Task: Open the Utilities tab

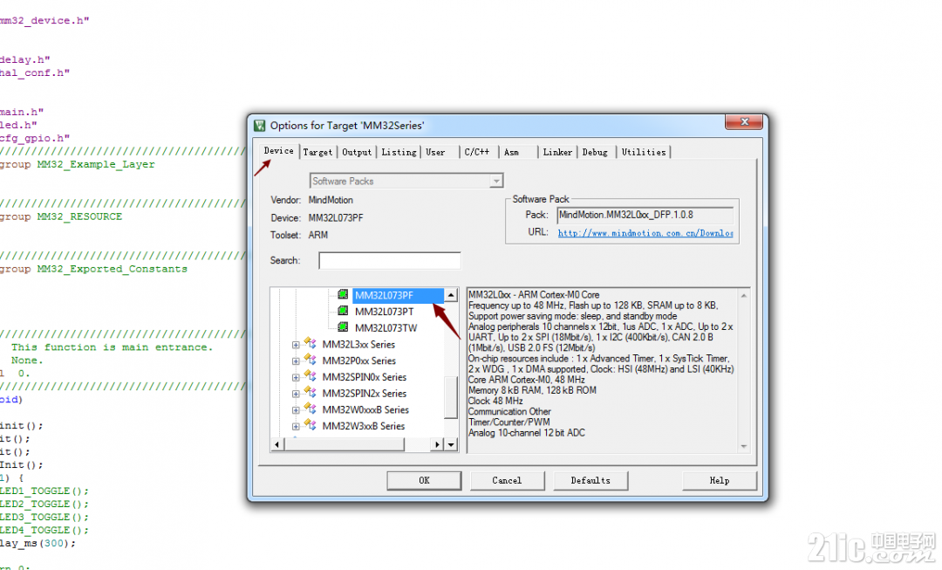Action: click(644, 152)
